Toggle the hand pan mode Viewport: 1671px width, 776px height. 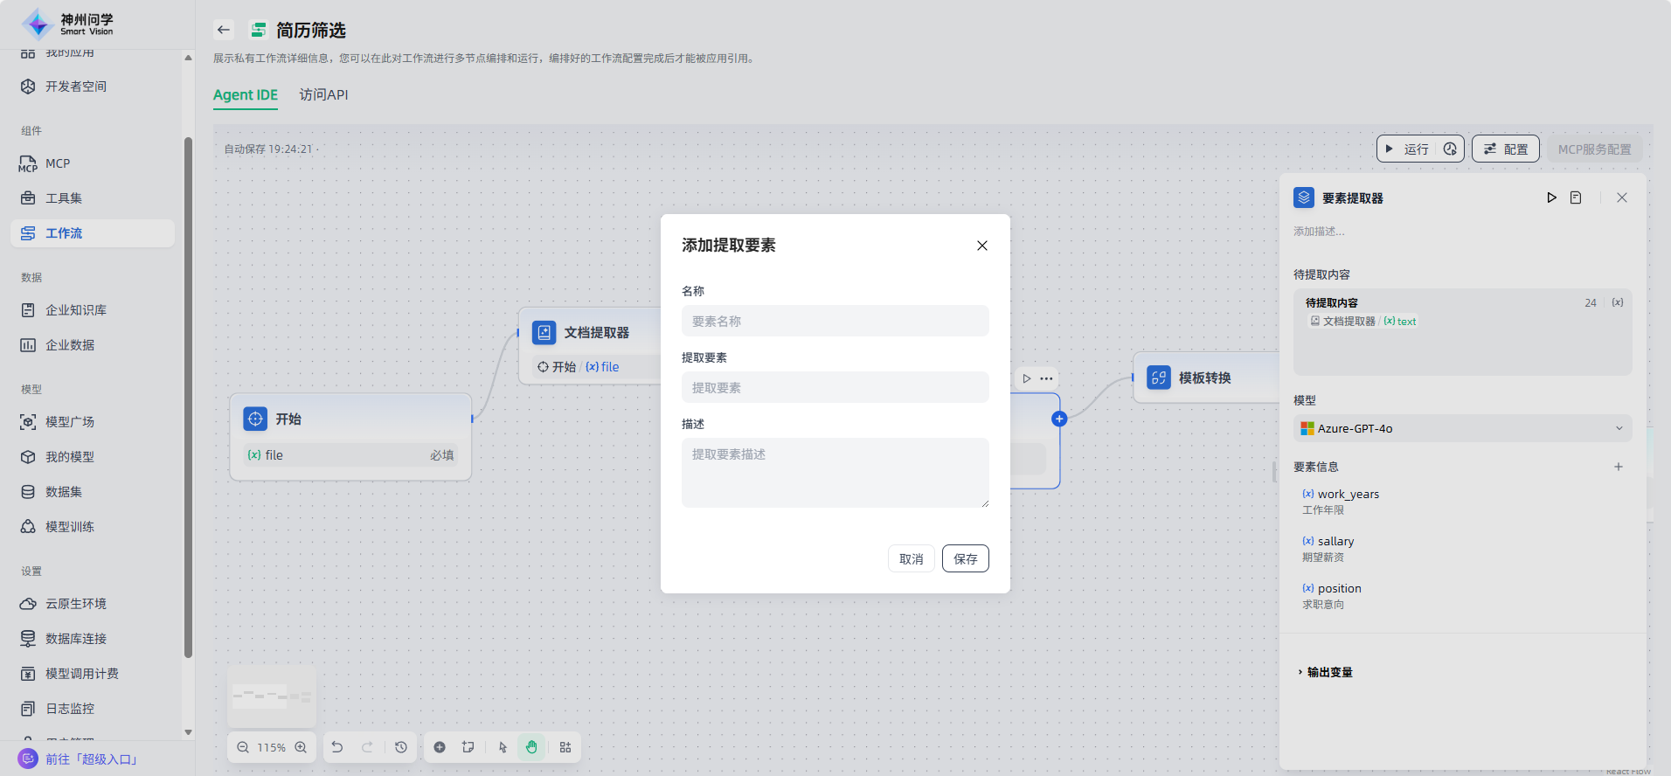[531, 747]
